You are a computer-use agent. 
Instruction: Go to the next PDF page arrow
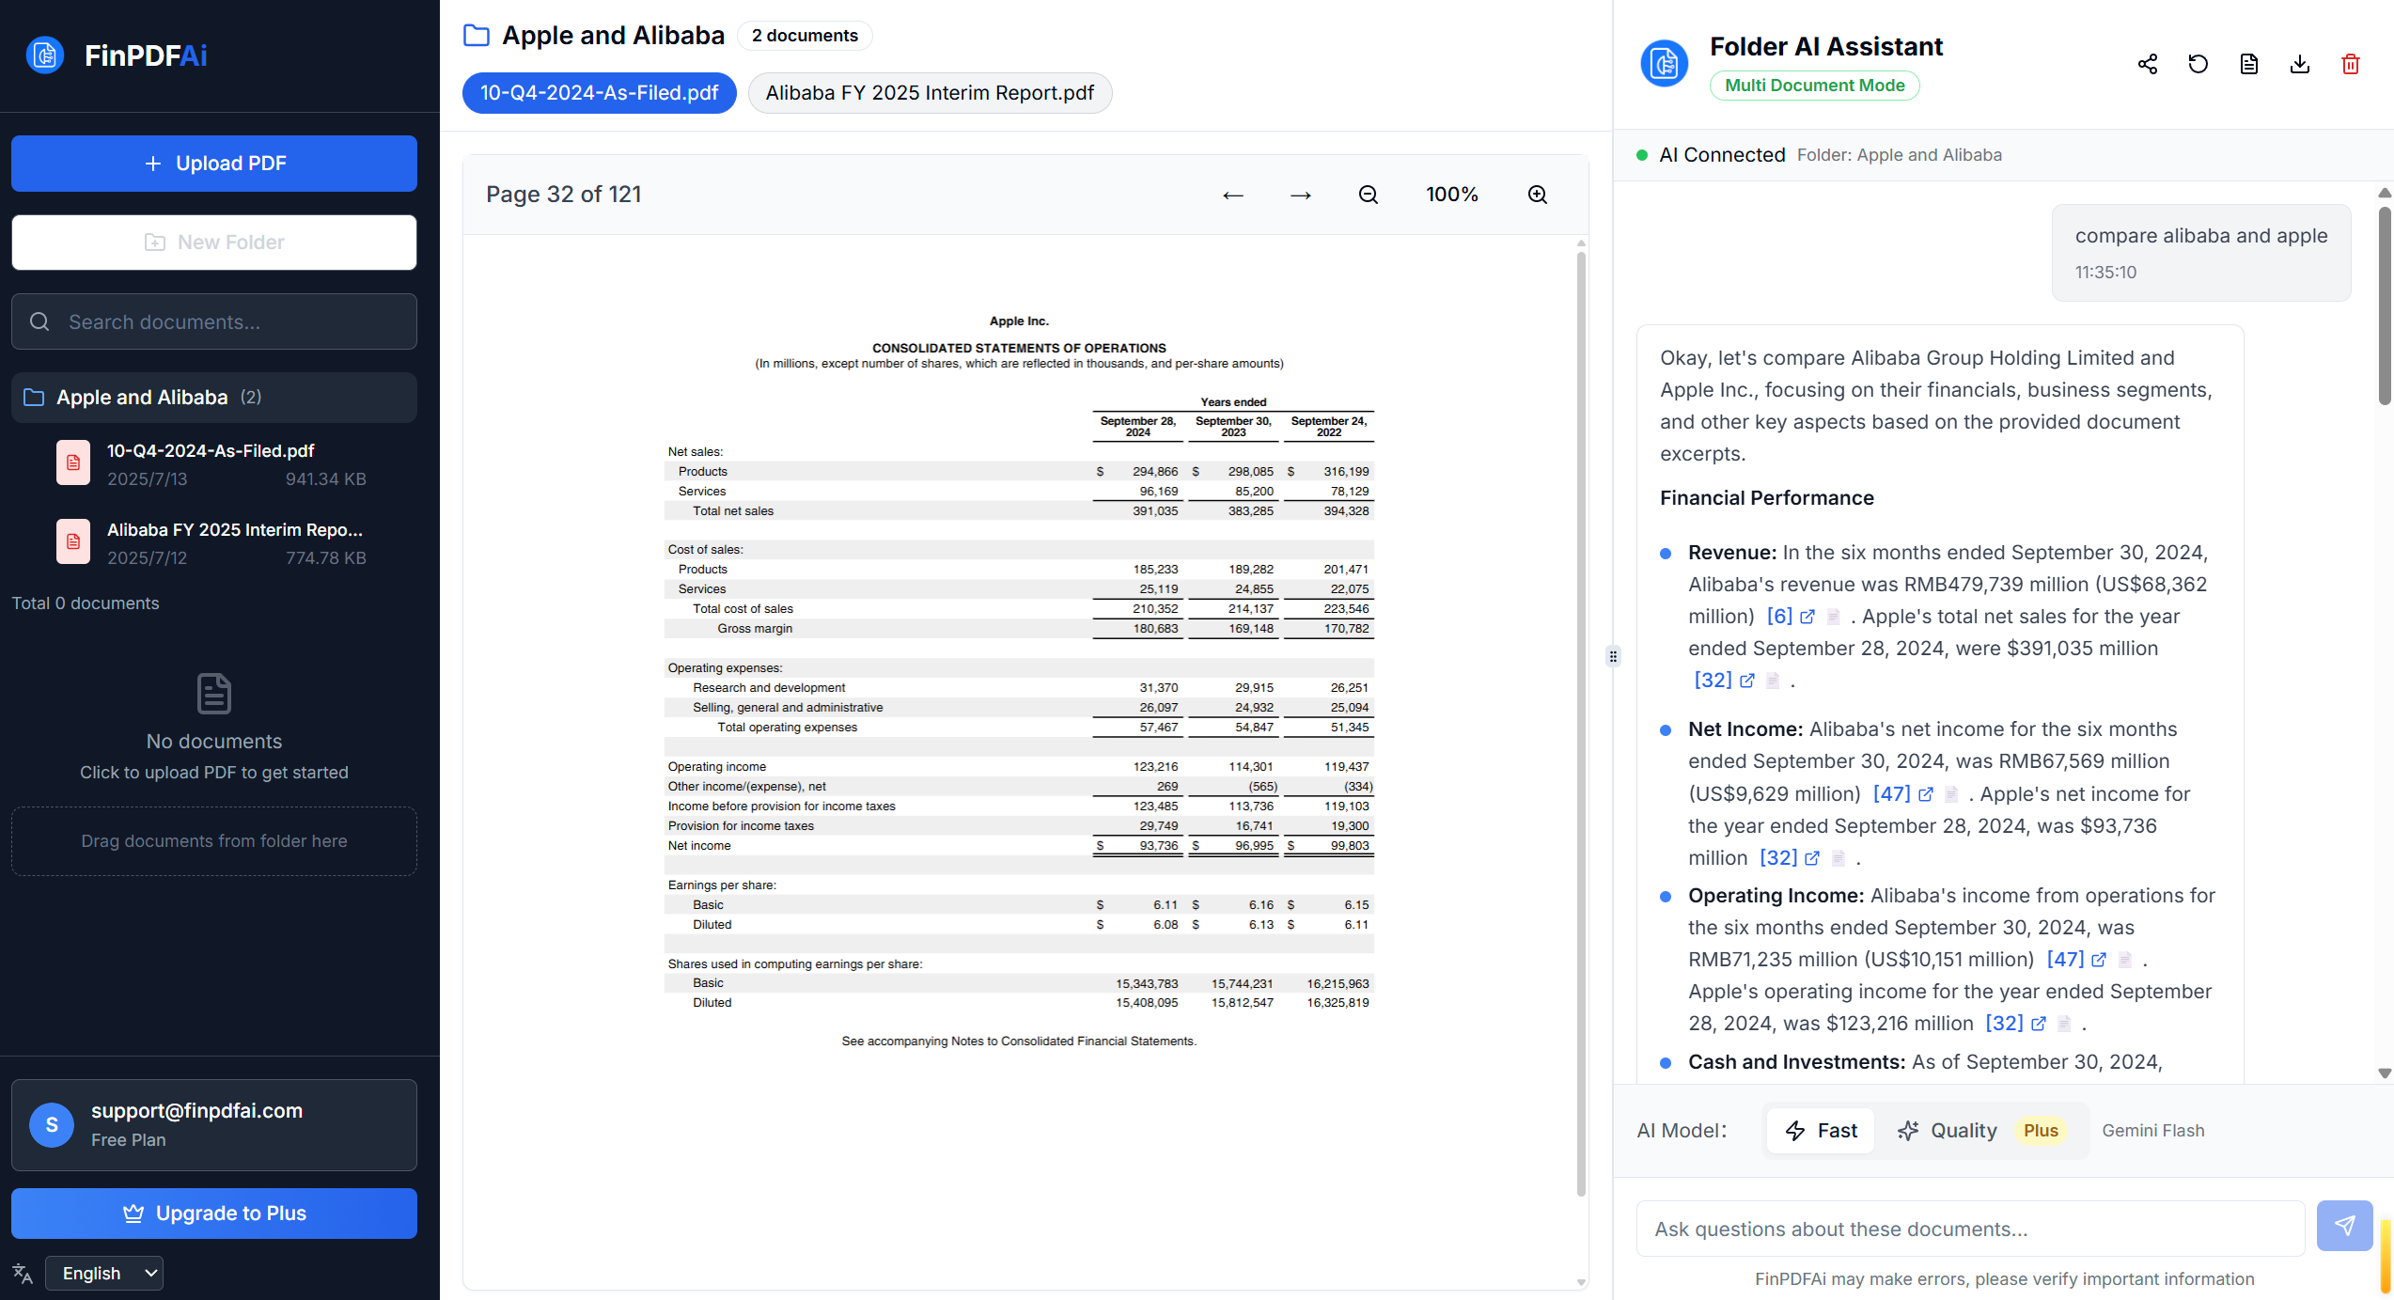[x=1301, y=195]
